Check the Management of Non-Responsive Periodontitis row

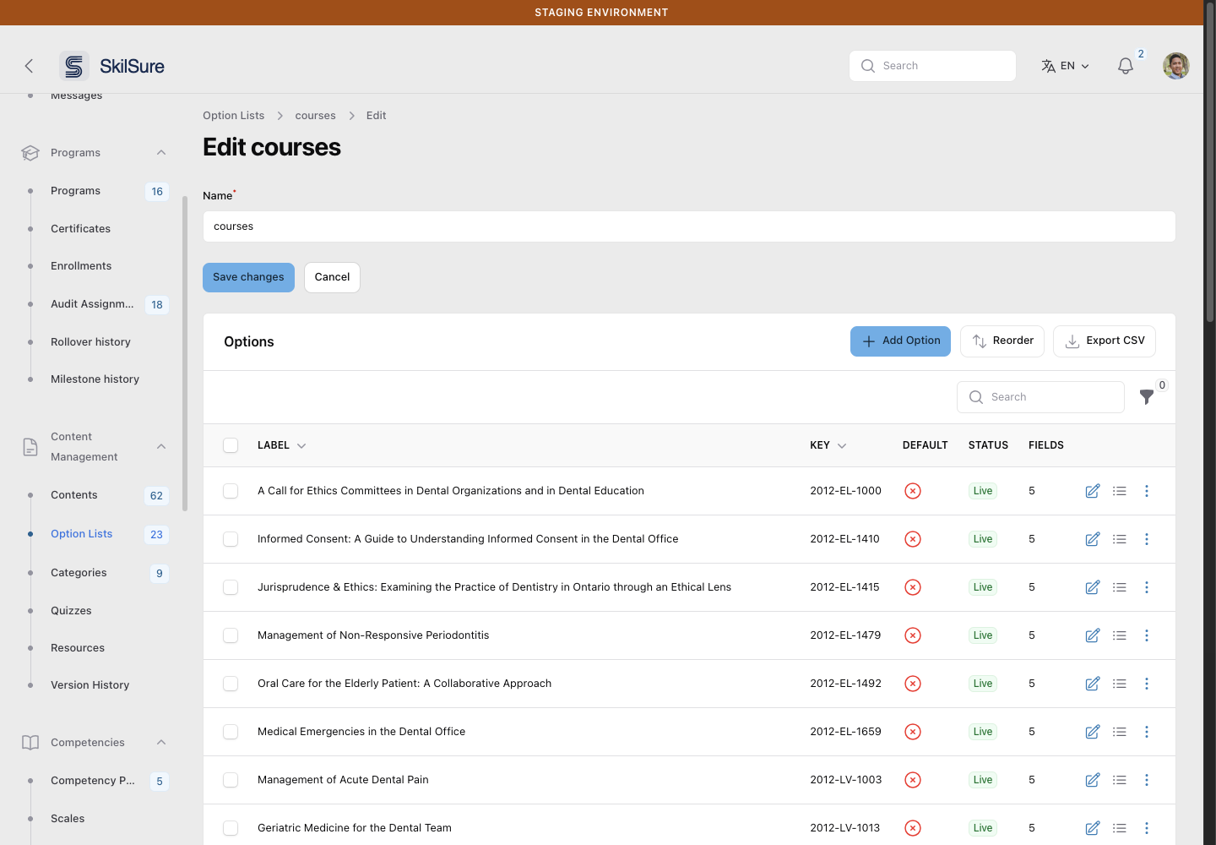point(231,635)
